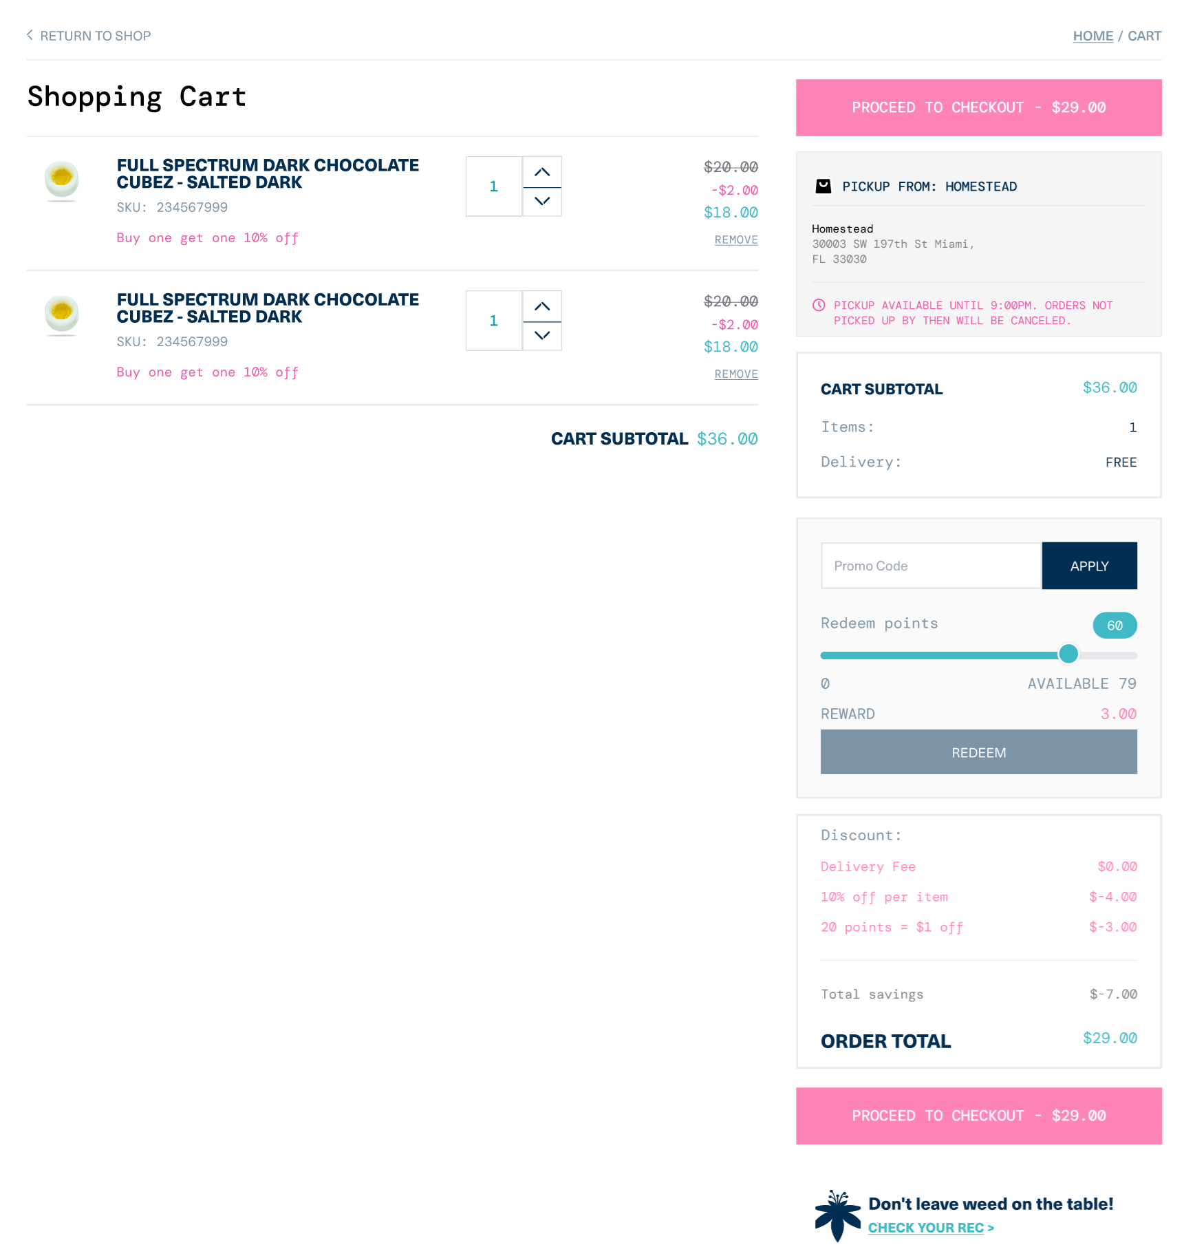The height and width of the screenshot is (1258, 1184).
Task: Open the Check Your Rec link
Action: click(x=930, y=1228)
